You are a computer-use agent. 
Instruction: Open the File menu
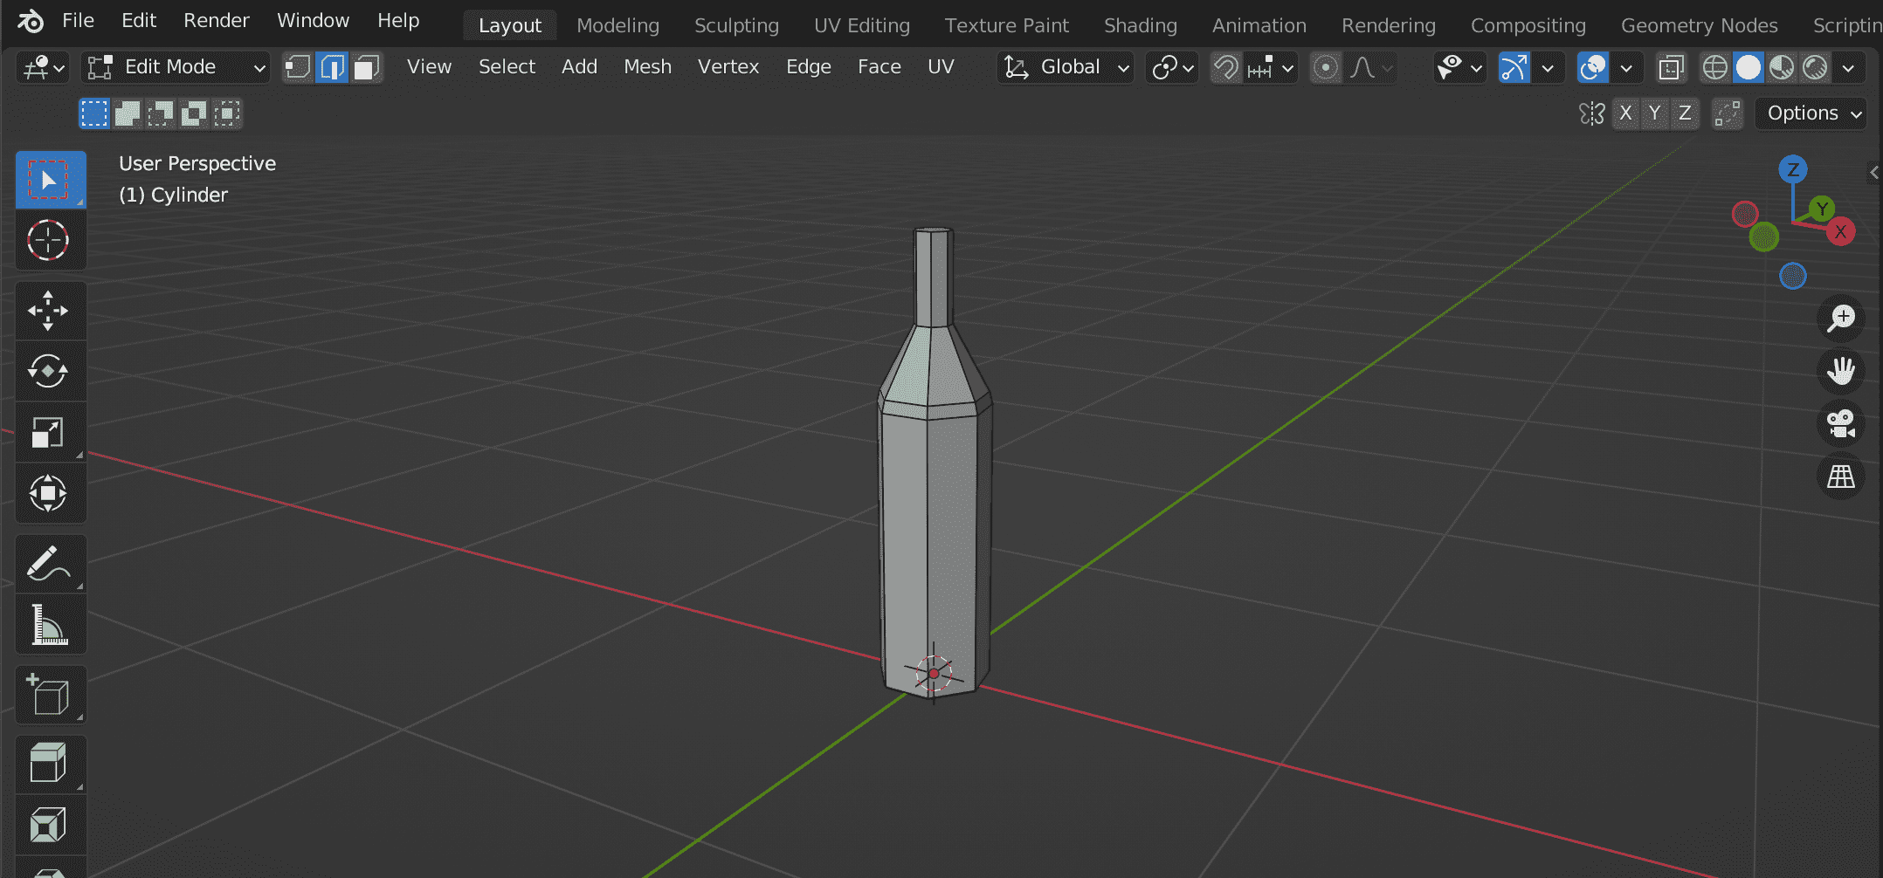coord(78,21)
